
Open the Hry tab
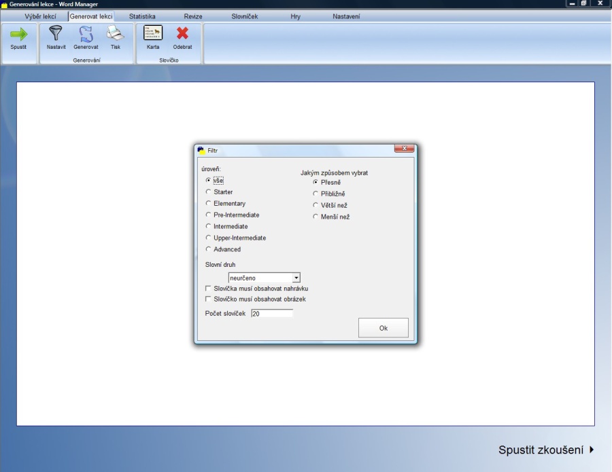[x=295, y=16]
